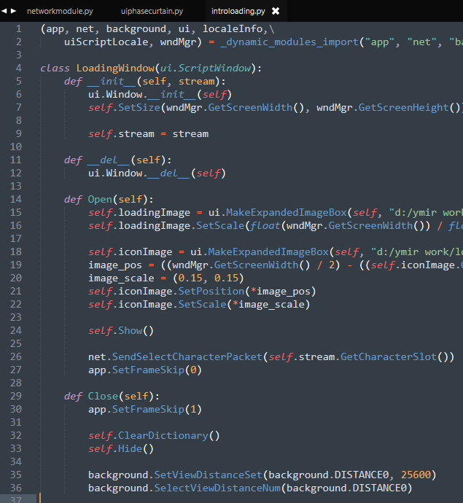The image size is (463, 503).
Task: Click the Show() call
Action: tap(136, 330)
